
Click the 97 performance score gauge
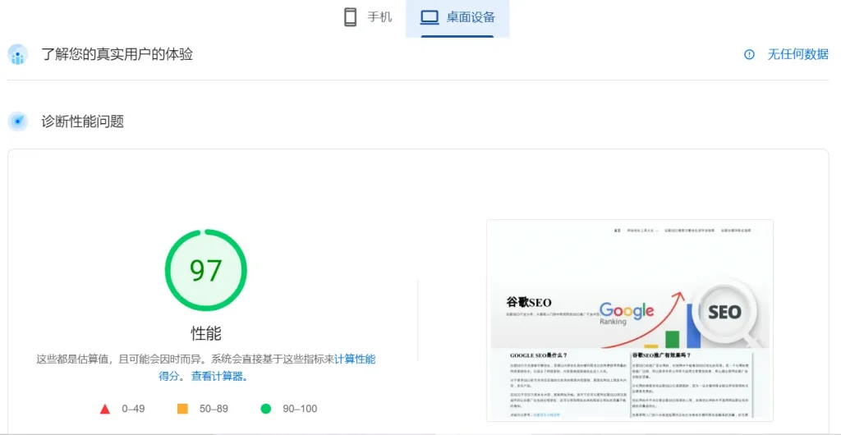click(x=206, y=271)
